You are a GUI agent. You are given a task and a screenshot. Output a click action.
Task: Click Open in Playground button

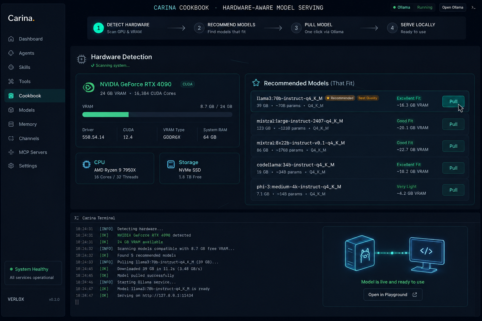click(x=393, y=295)
